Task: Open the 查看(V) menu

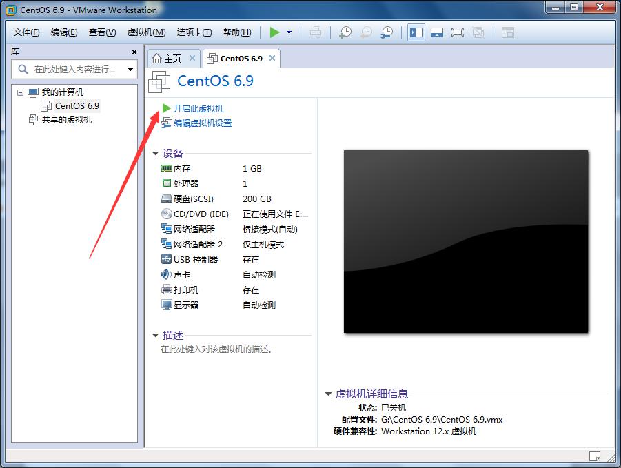Action: click(102, 32)
